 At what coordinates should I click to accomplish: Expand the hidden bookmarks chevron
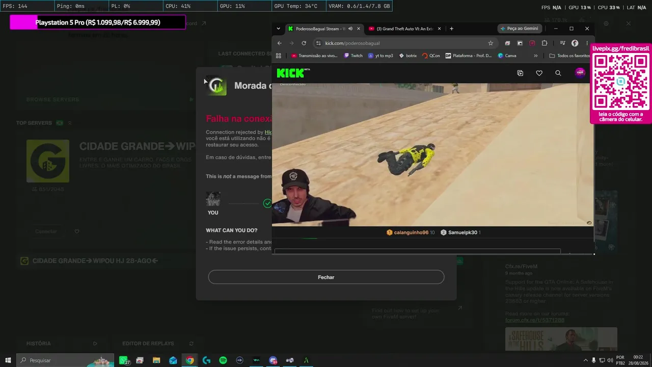(535, 56)
